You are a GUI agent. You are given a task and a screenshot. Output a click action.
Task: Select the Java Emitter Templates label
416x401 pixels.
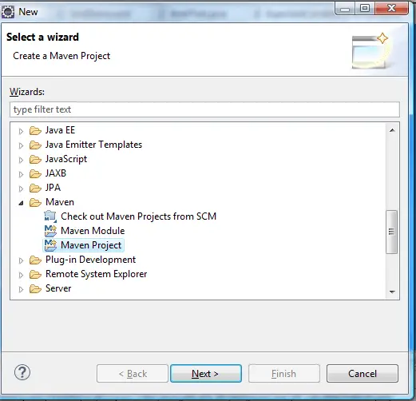coord(93,145)
